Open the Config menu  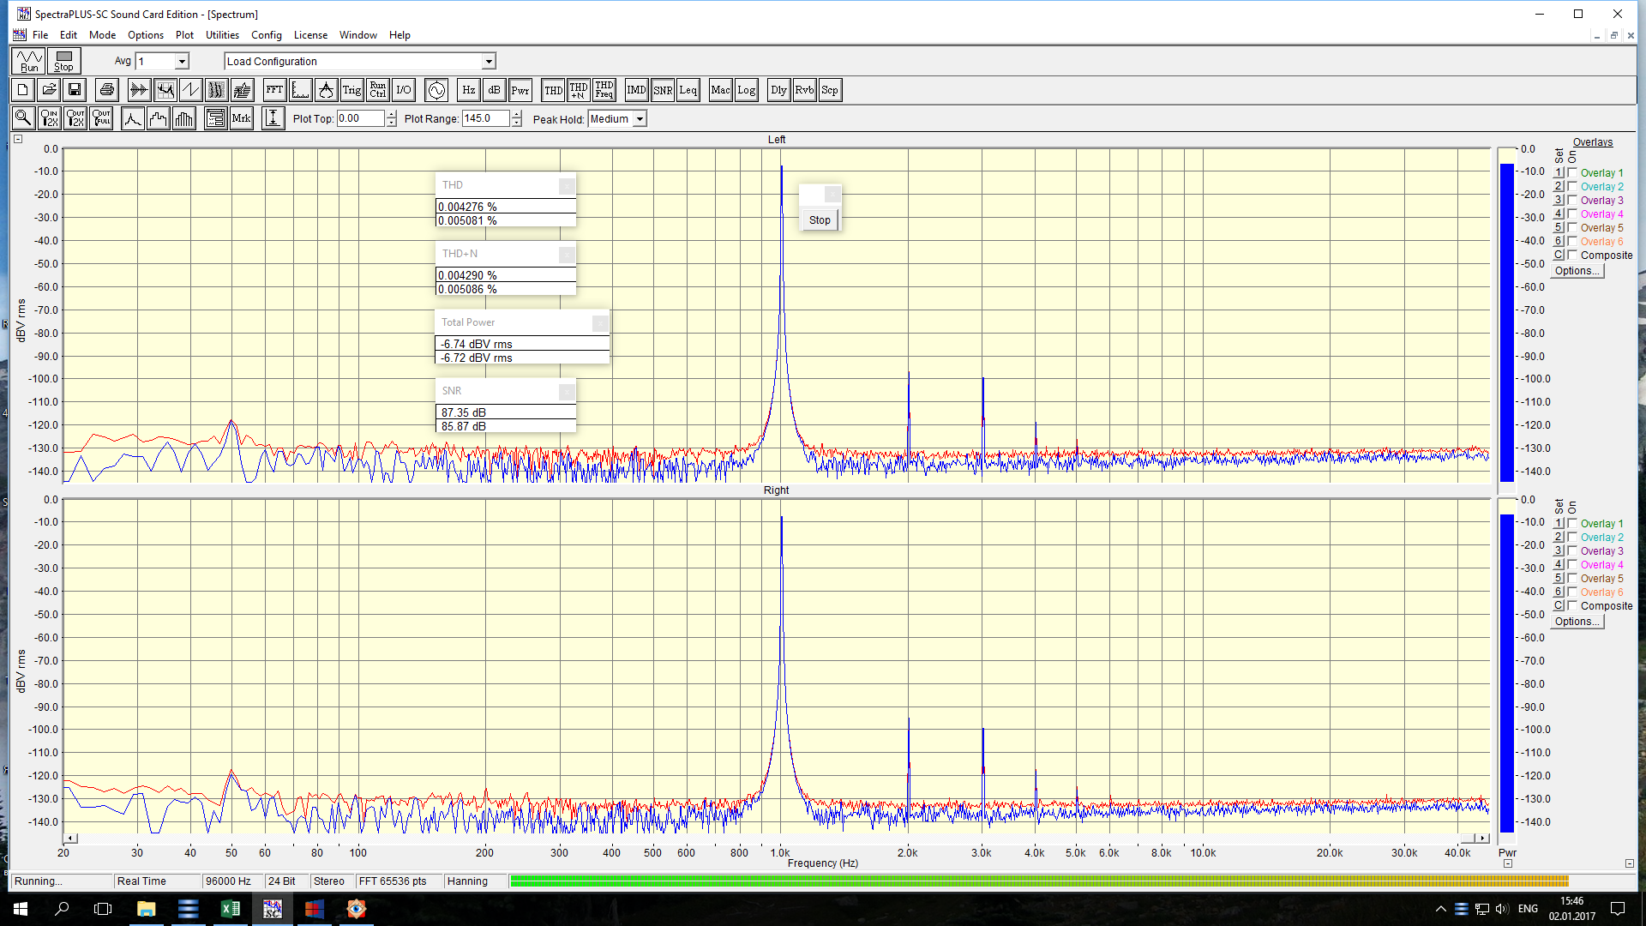pos(266,35)
